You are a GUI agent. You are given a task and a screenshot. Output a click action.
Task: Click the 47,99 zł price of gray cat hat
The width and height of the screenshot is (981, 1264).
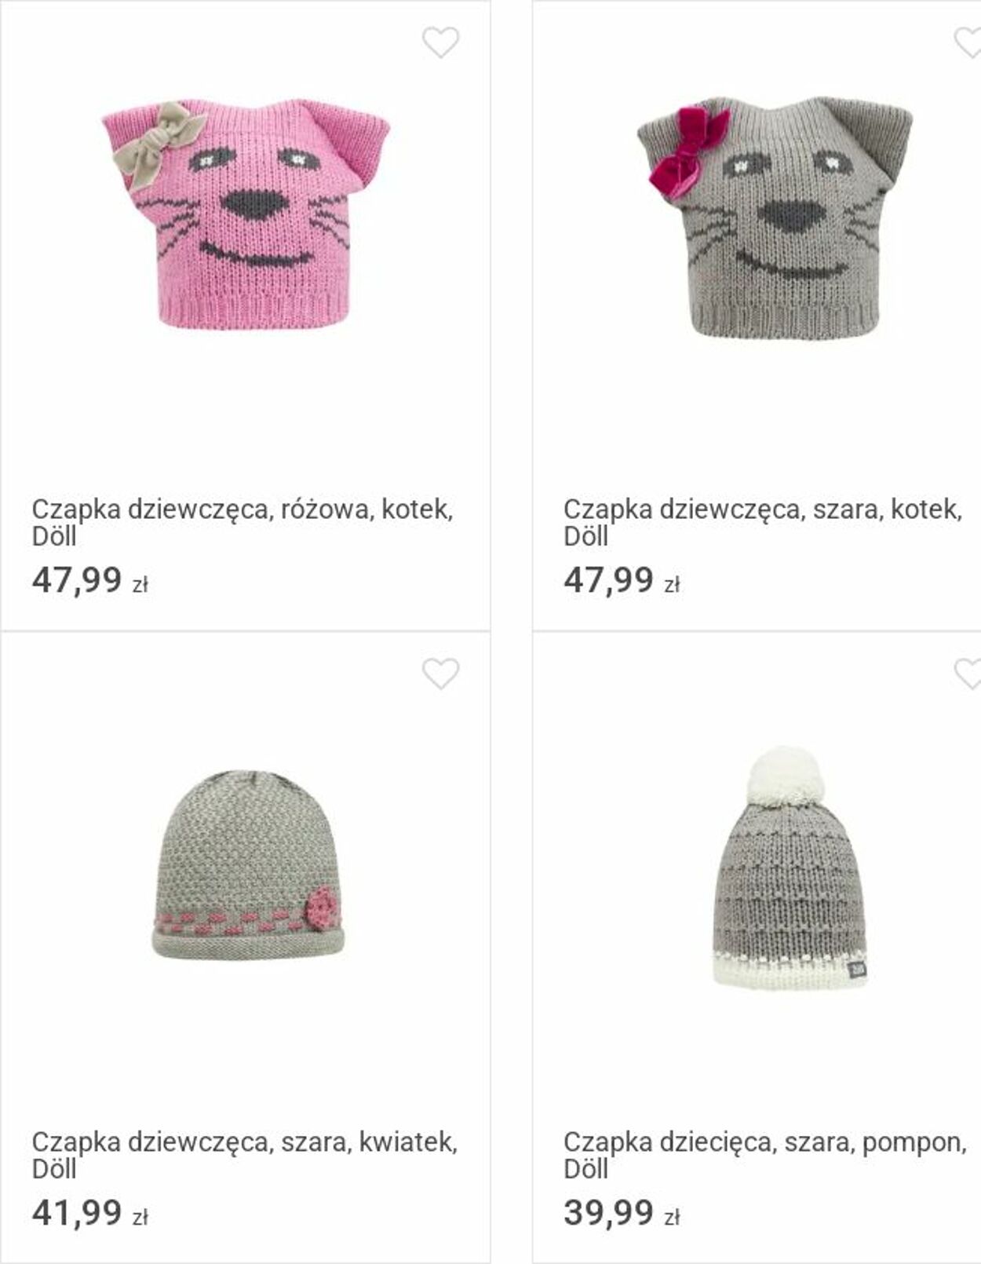pyautogui.click(x=622, y=582)
